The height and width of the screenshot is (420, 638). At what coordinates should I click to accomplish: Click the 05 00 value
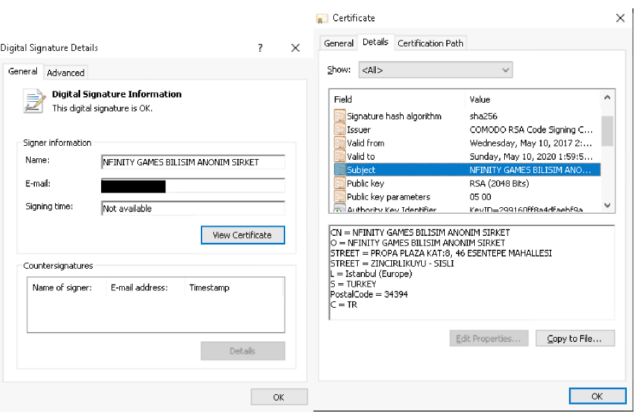point(480,197)
